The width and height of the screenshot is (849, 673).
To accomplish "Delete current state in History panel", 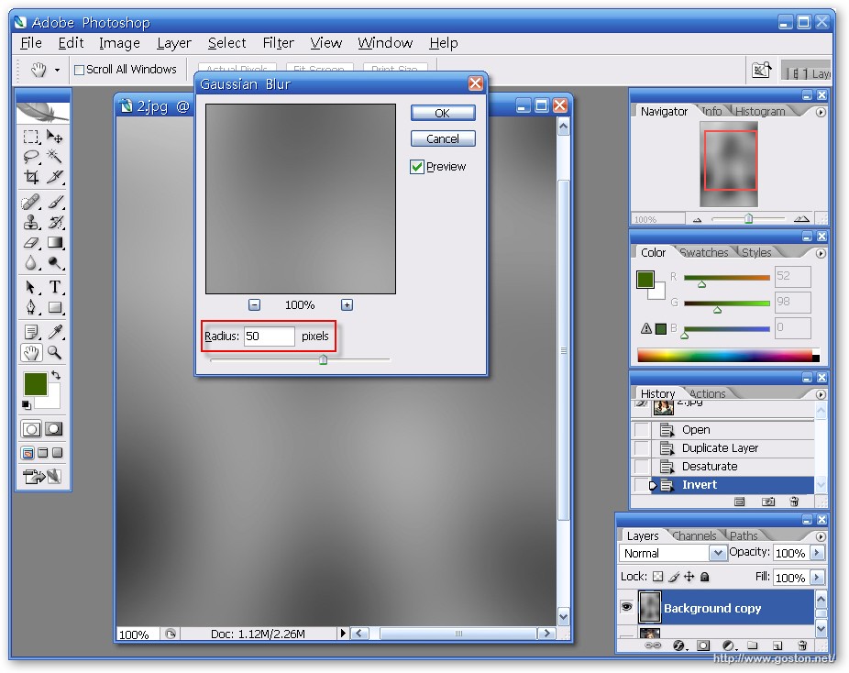I will click(794, 502).
